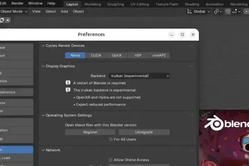The height and width of the screenshot is (166, 249).
Task: Open the Extensions preferences section
Action: [x=17, y=92]
